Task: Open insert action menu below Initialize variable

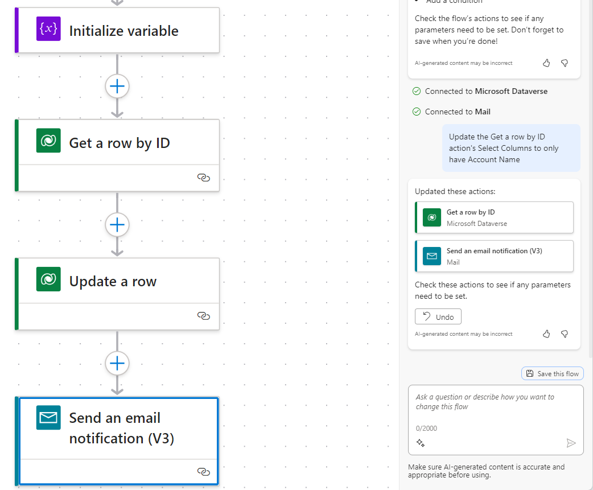Action: (117, 86)
